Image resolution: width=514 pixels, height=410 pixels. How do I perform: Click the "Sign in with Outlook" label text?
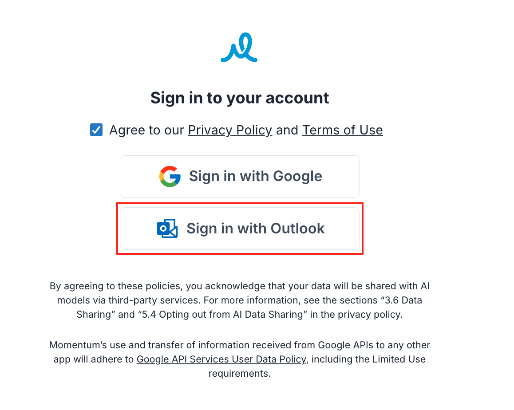pyautogui.click(x=255, y=229)
